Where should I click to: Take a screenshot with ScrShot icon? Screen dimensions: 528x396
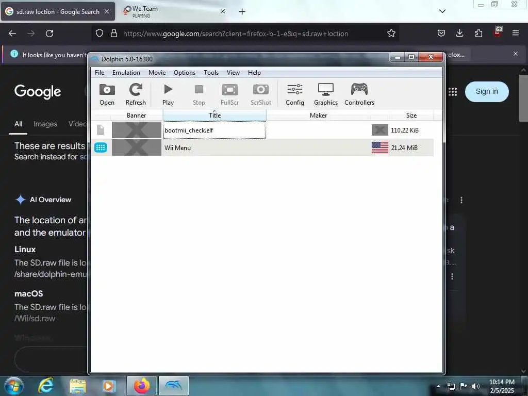(260, 95)
